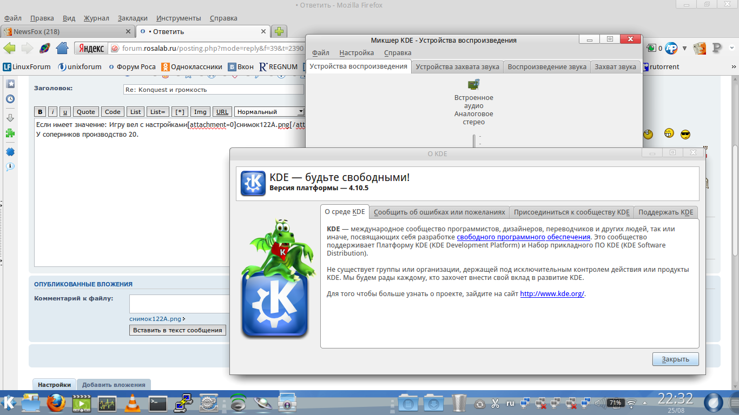The height and width of the screenshot is (415, 739).
Task: Open the Журнал menu in Firefox
Action: (97, 18)
